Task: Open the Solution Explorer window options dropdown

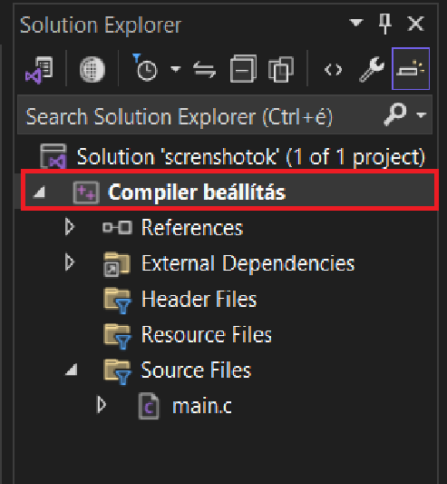Action: click(356, 23)
